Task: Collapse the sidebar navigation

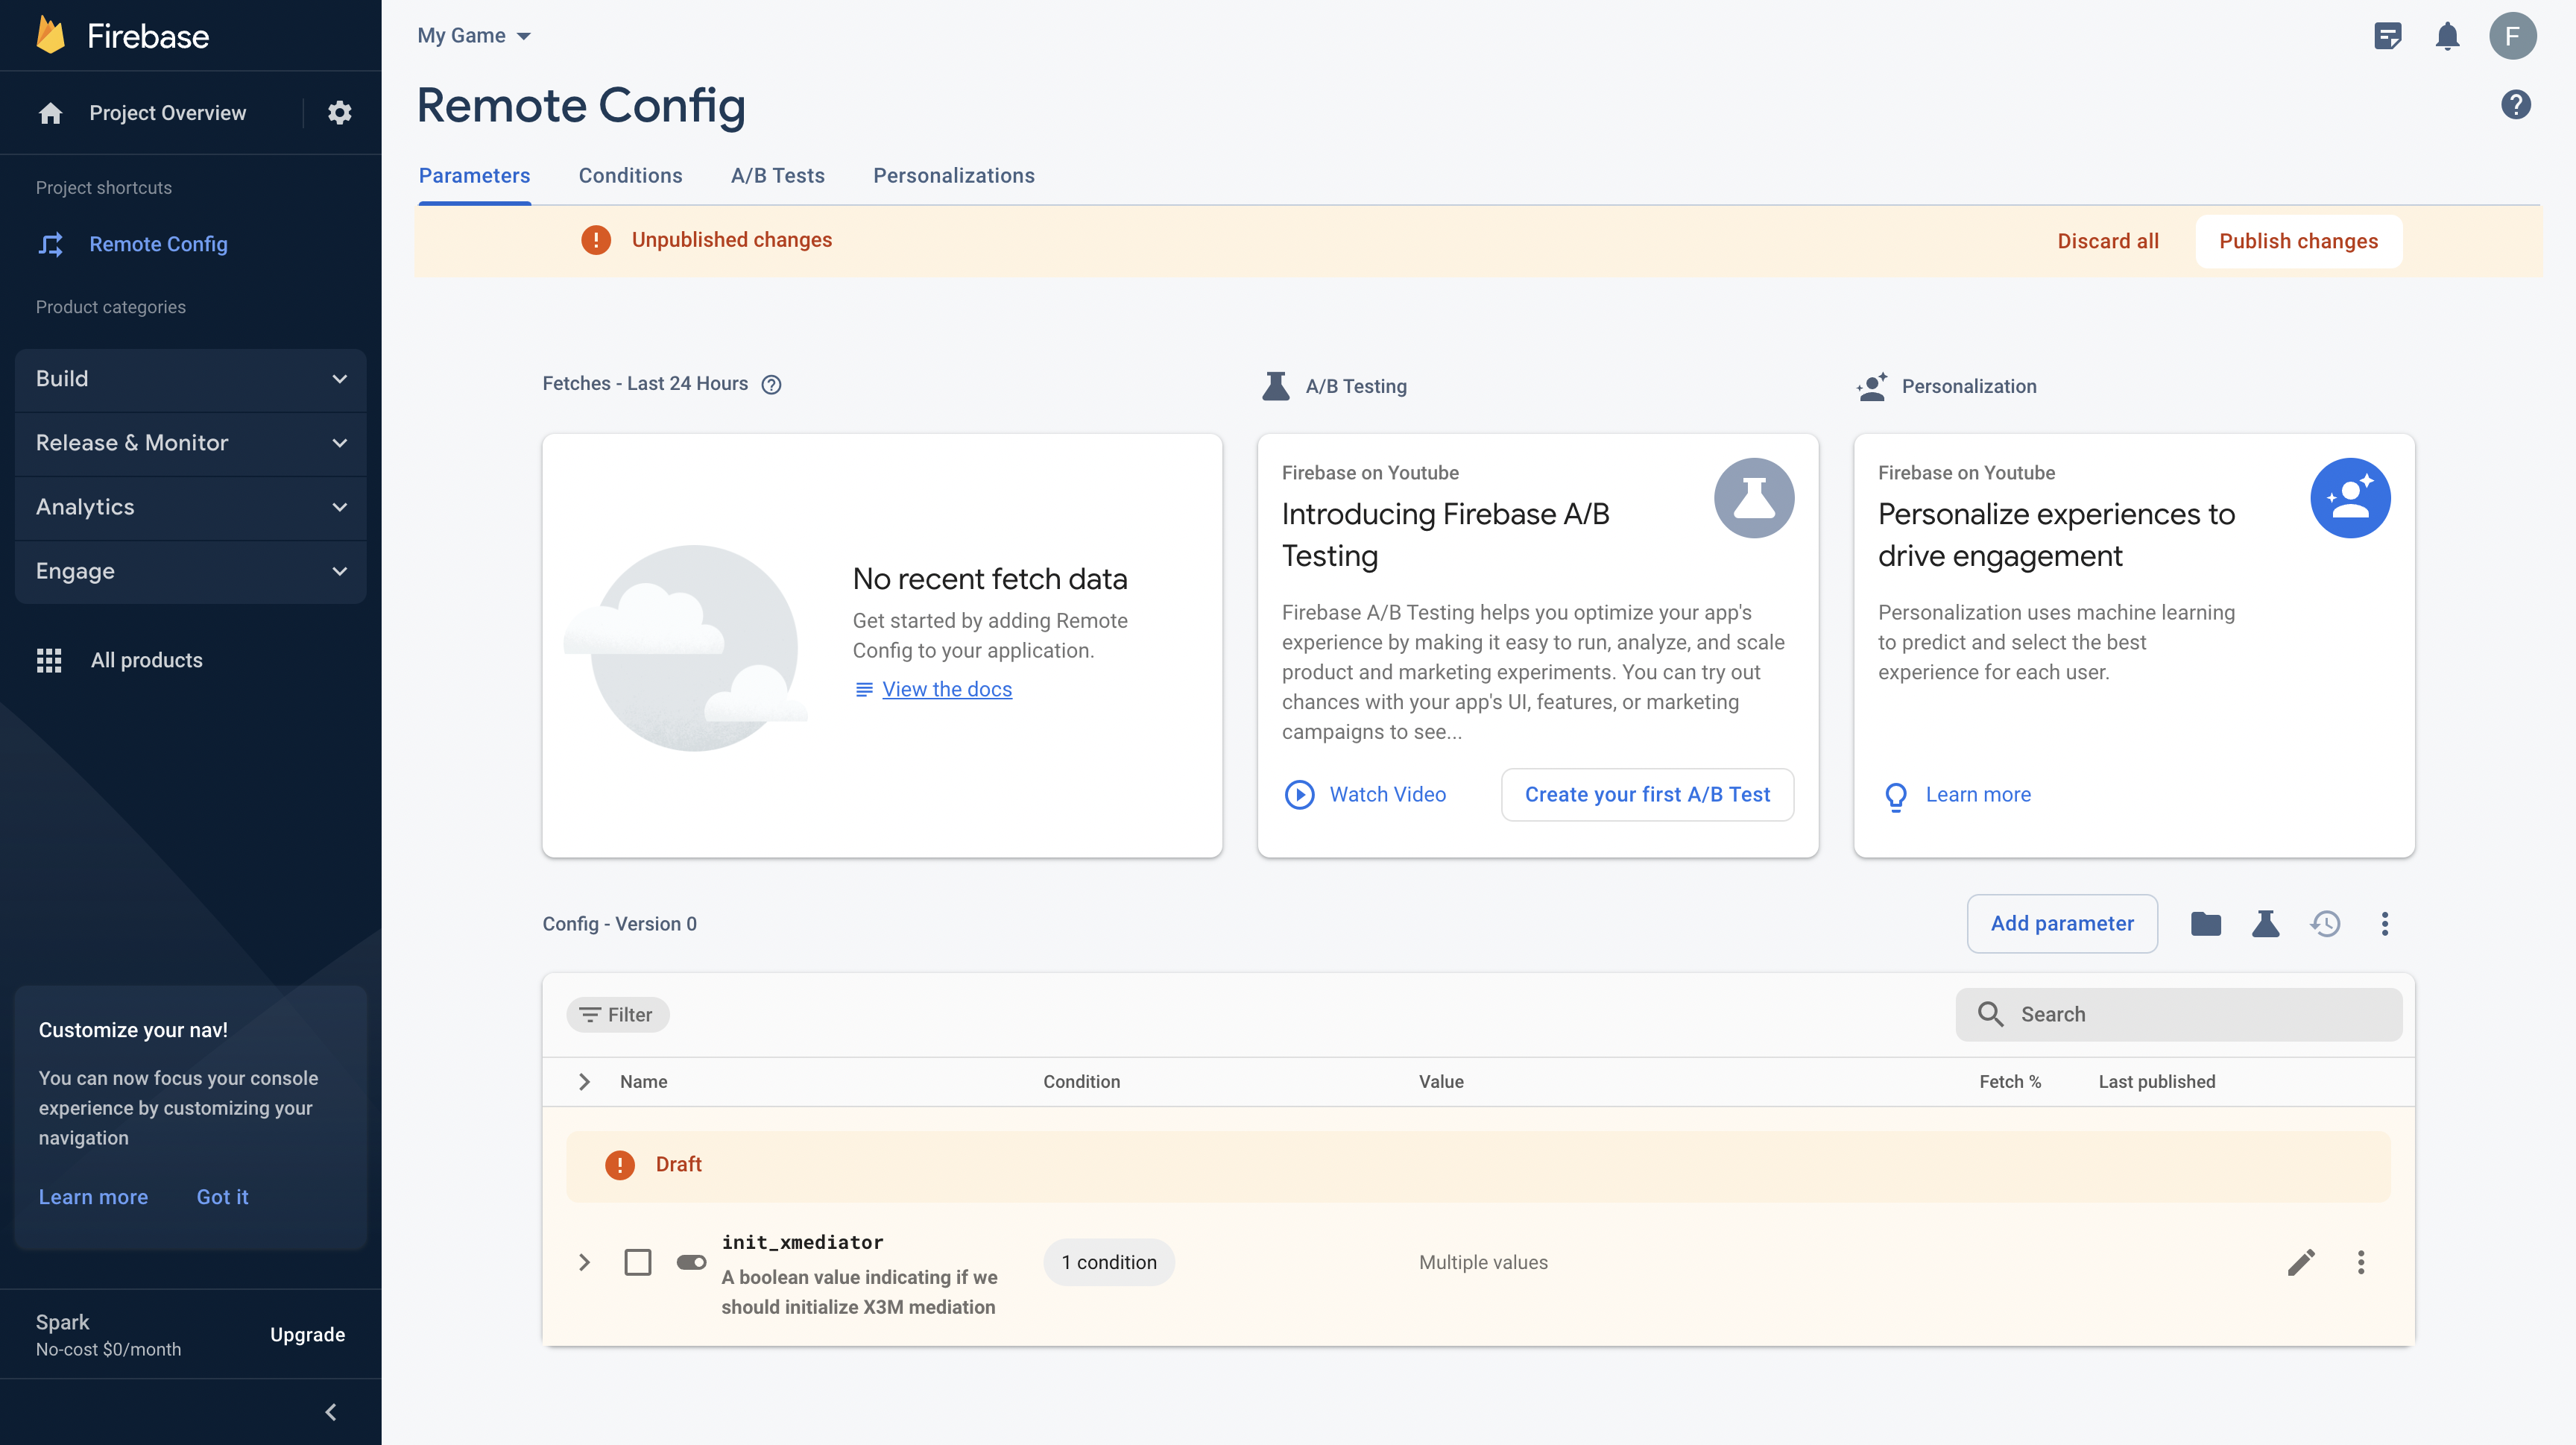Action: (x=331, y=1412)
